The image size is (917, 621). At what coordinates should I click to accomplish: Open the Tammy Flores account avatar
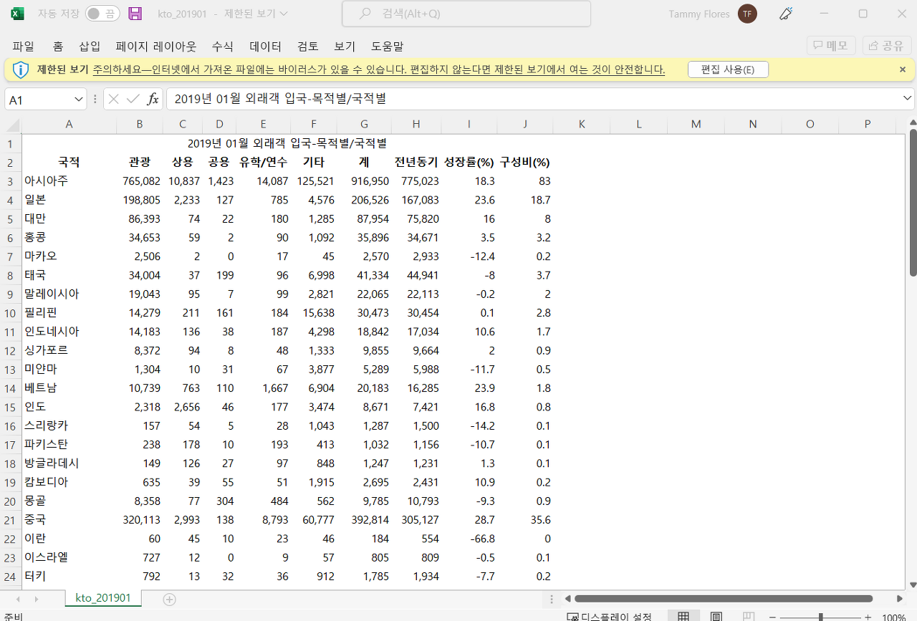[x=747, y=14]
